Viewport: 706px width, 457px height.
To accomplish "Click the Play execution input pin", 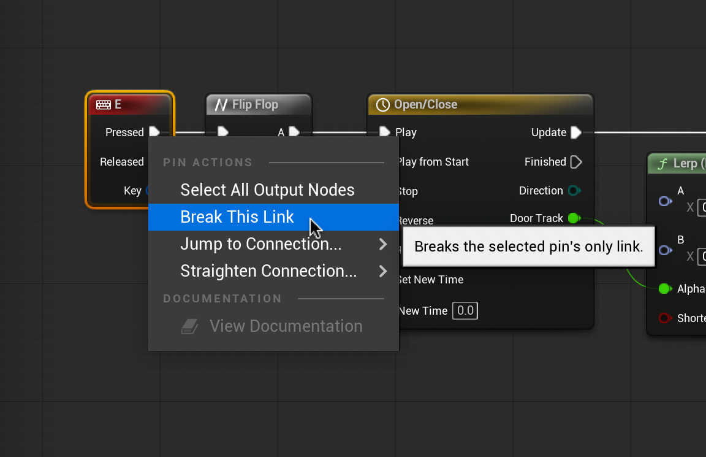I will coord(384,132).
